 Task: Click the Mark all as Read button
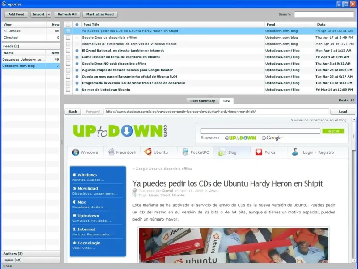100,14
